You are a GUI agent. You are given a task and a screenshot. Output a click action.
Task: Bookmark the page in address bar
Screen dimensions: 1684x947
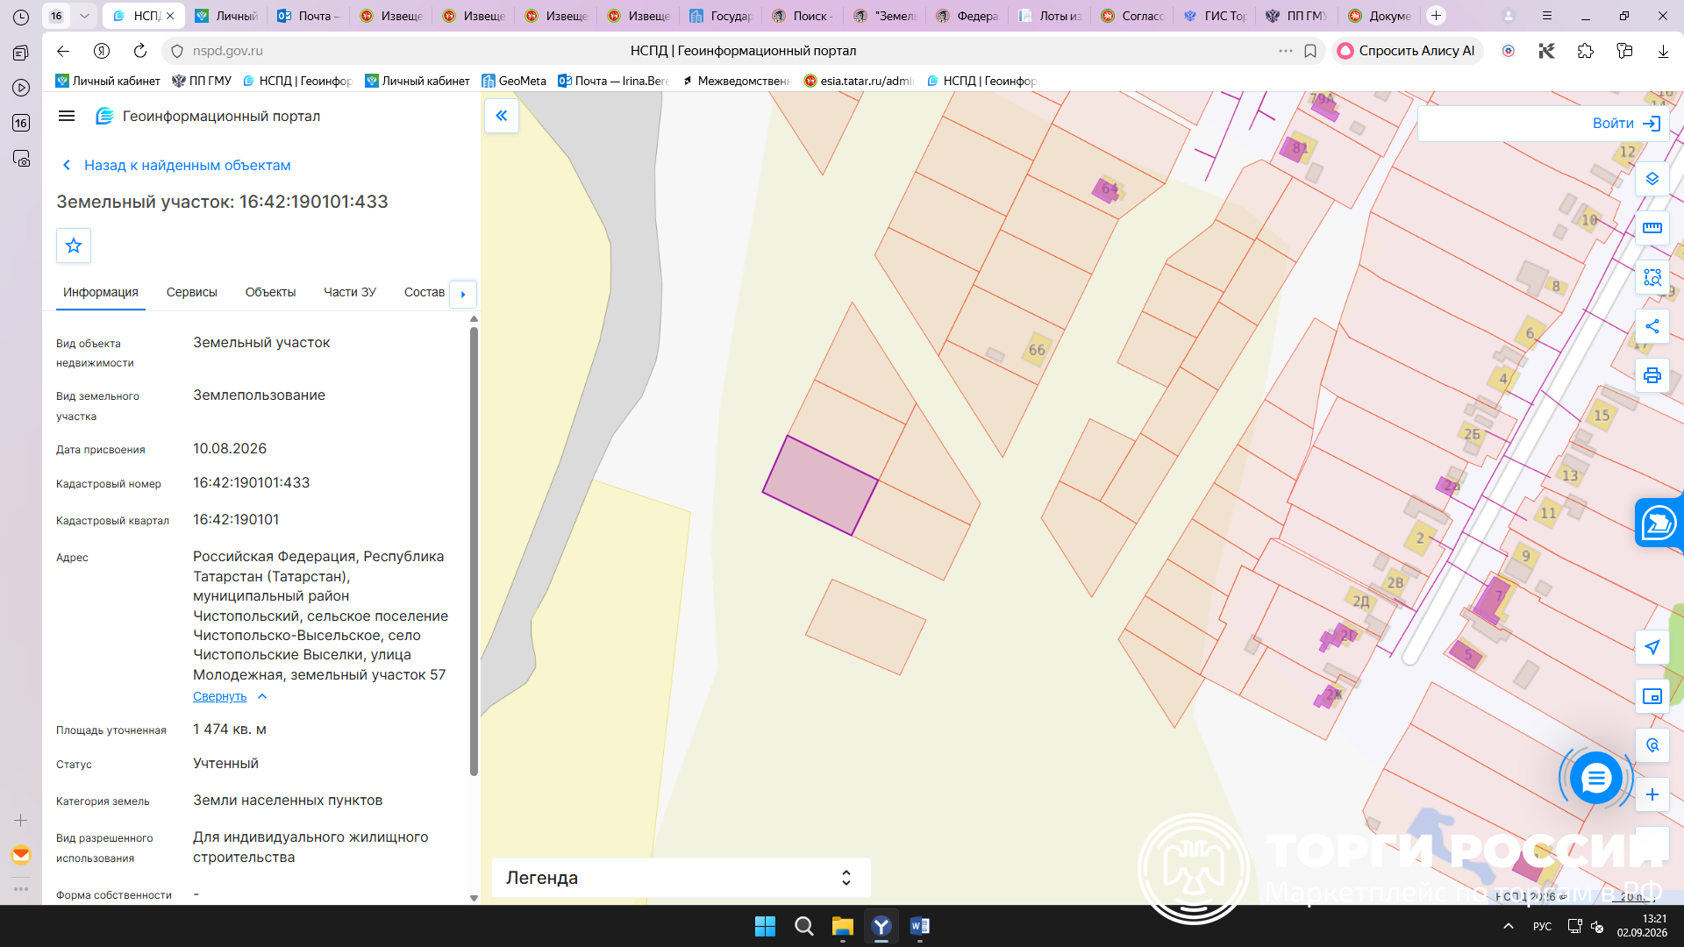pyautogui.click(x=1310, y=51)
